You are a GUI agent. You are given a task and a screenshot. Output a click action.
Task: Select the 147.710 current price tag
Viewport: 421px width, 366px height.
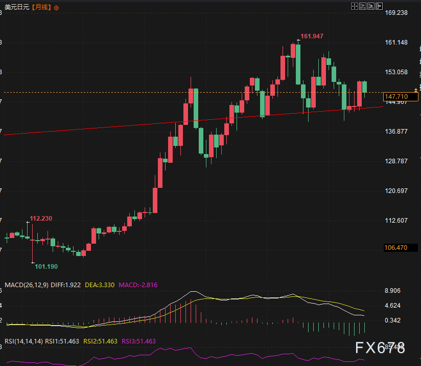click(401, 97)
